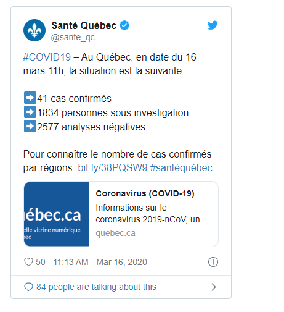This screenshot has height=312, width=284.
Task: Expand conversation with the right chevron
Action: coord(214,287)
